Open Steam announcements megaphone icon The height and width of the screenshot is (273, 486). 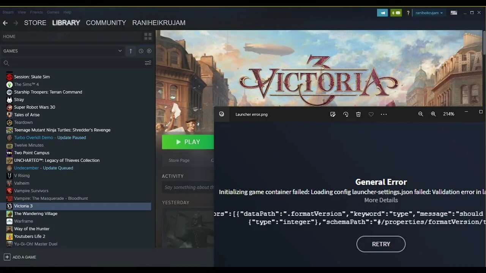(382, 13)
